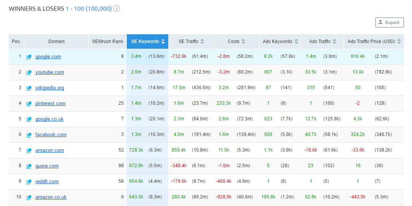The height and width of the screenshot is (206, 412).
Task: Select google.co.uk SE Keywords total (20.1m)
Action: tap(156, 119)
